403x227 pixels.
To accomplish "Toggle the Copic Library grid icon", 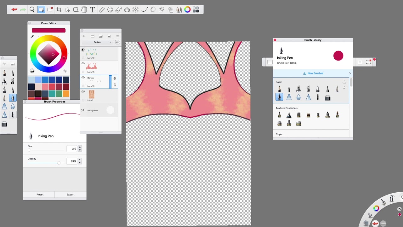I will pos(196,10).
